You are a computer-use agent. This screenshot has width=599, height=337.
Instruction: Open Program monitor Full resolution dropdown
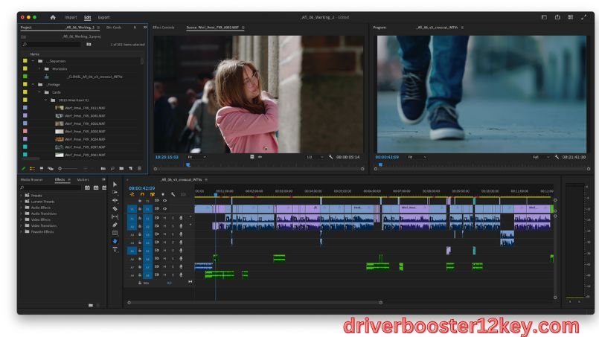(x=540, y=157)
